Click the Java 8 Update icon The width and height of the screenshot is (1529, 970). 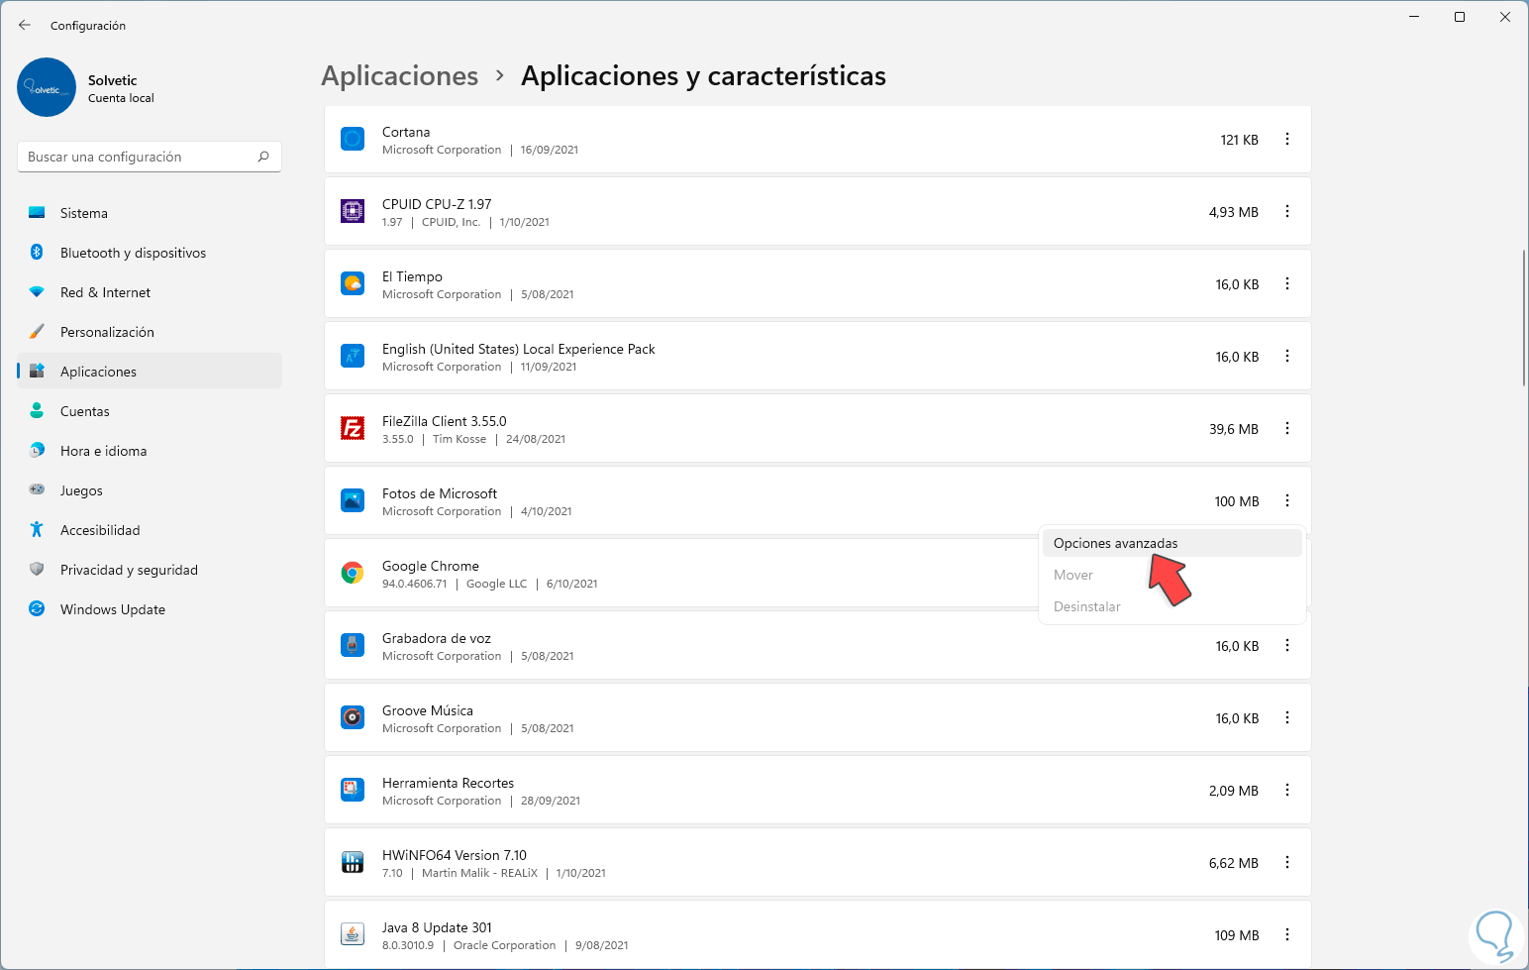pos(353,934)
